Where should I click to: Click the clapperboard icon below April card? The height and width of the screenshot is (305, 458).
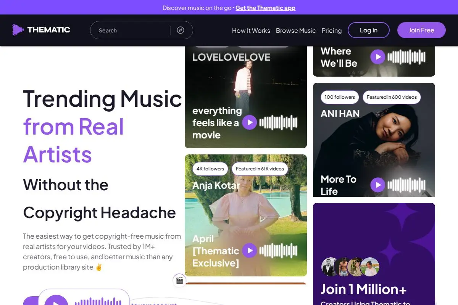pyautogui.click(x=179, y=281)
